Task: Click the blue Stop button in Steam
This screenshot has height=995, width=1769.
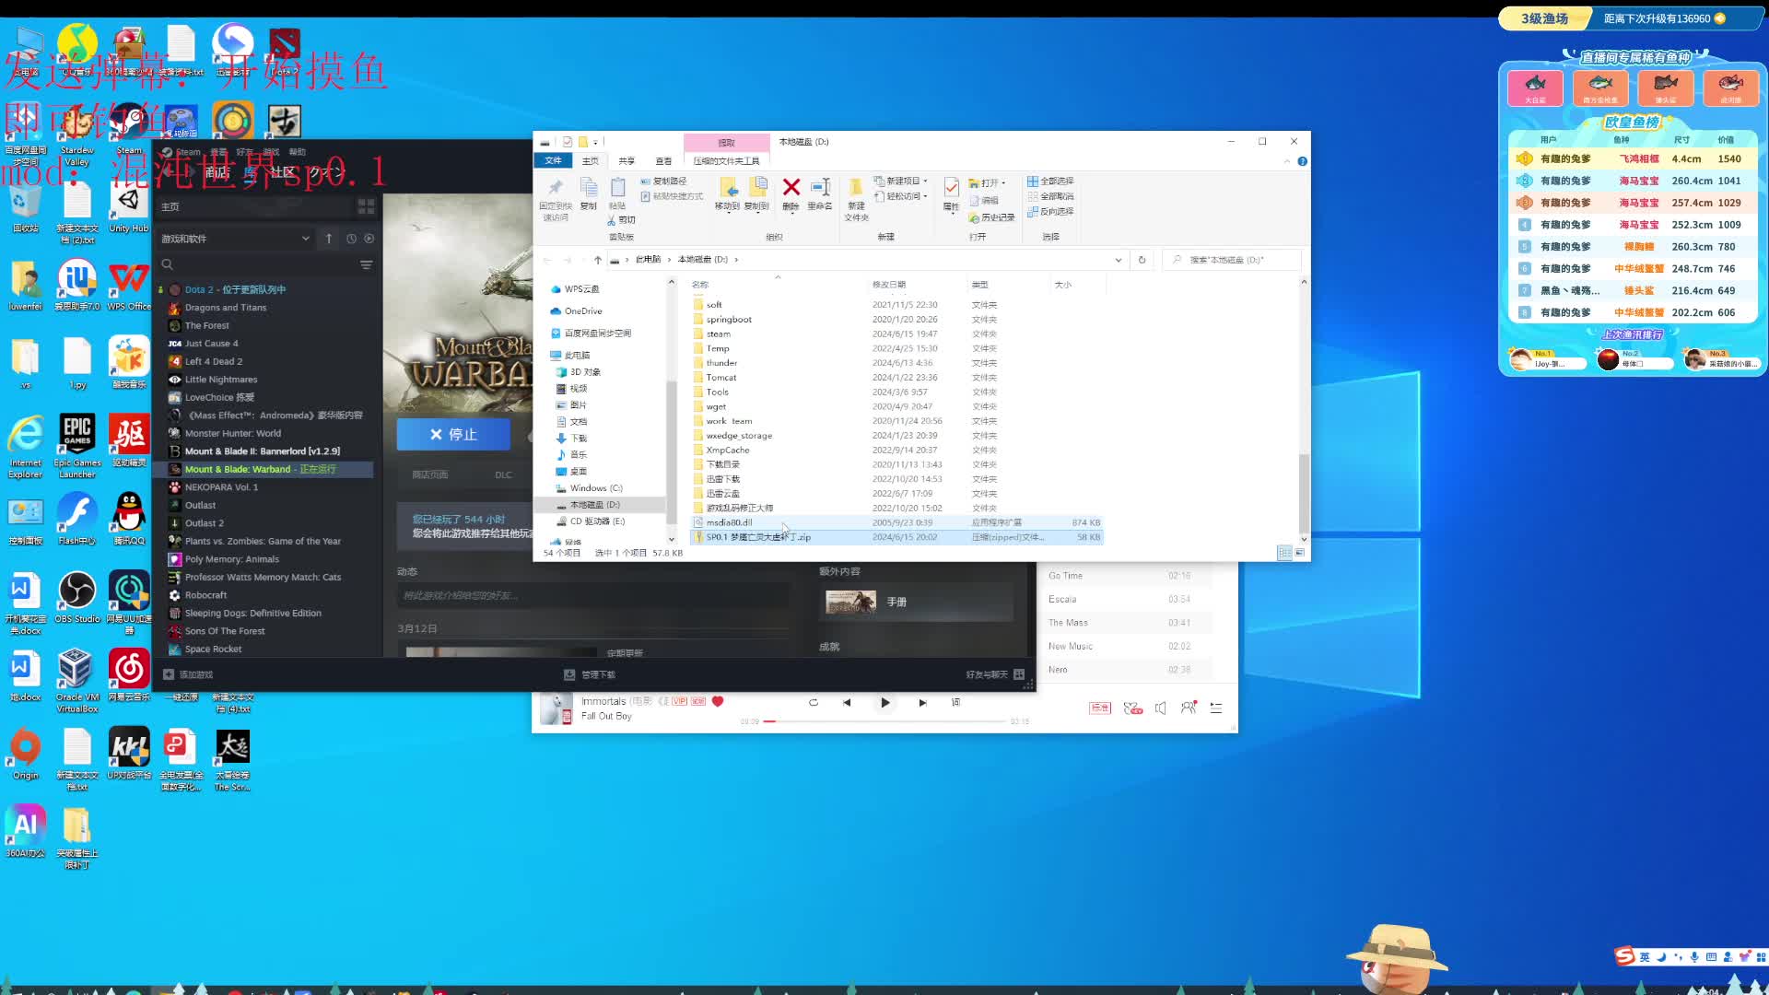Action: pyautogui.click(x=453, y=434)
